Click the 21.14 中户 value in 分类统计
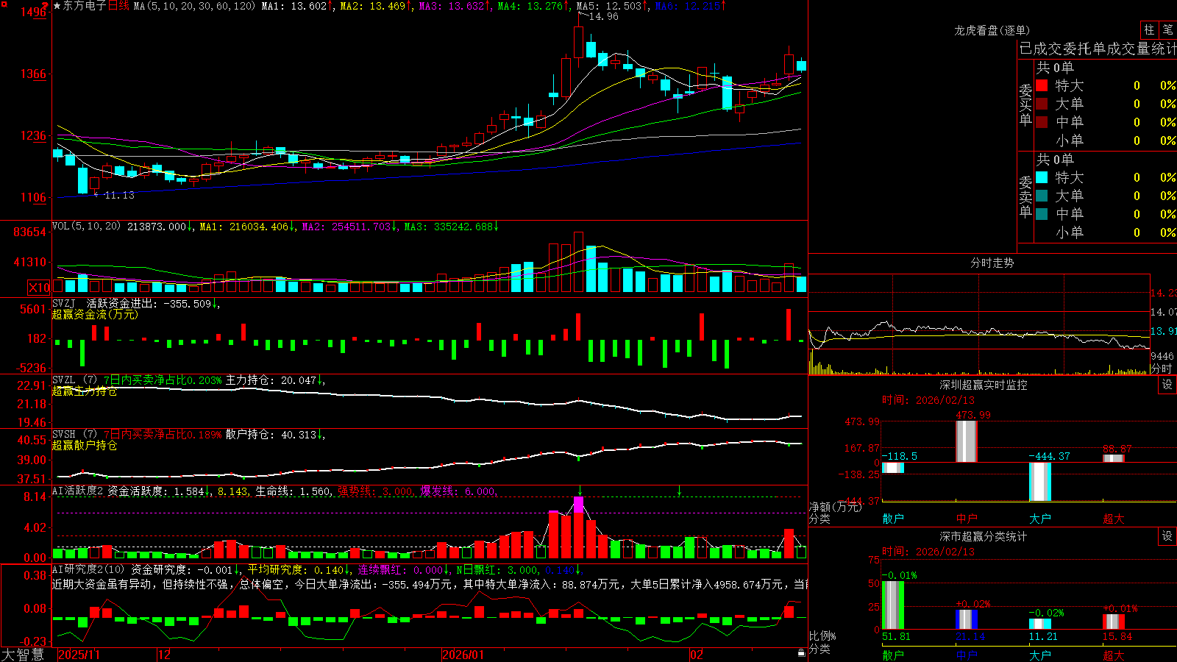 coord(970,637)
